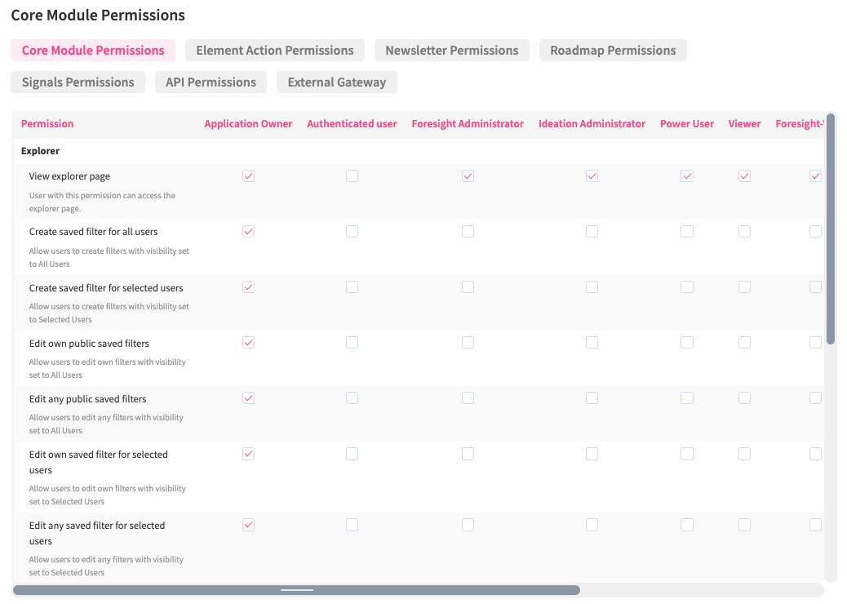
Task: Click the Viewer column header
Action: tap(744, 124)
